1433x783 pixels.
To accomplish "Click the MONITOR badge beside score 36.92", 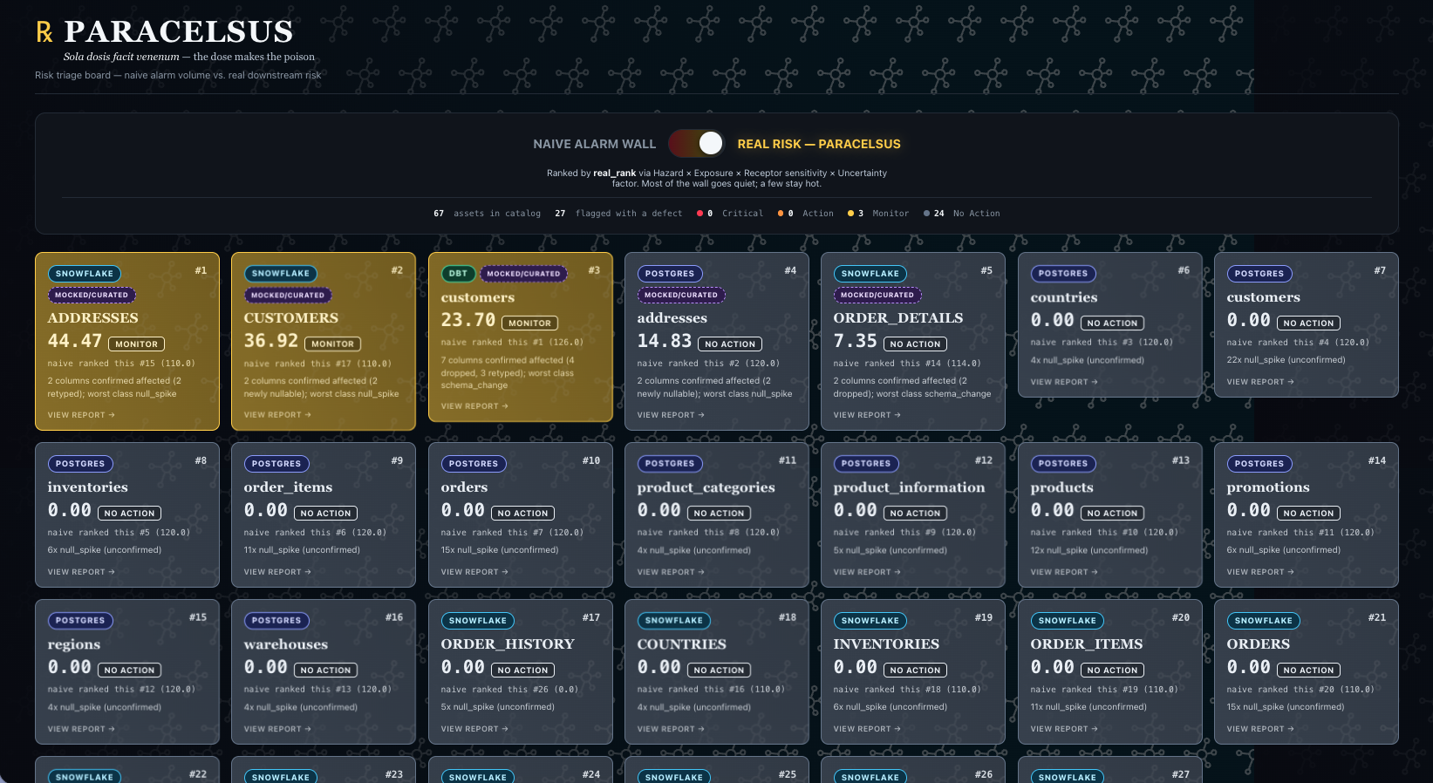I will pos(333,344).
